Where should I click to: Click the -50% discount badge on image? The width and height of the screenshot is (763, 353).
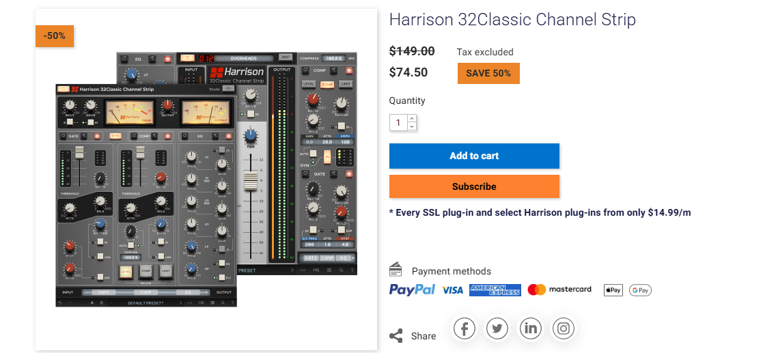click(x=55, y=36)
